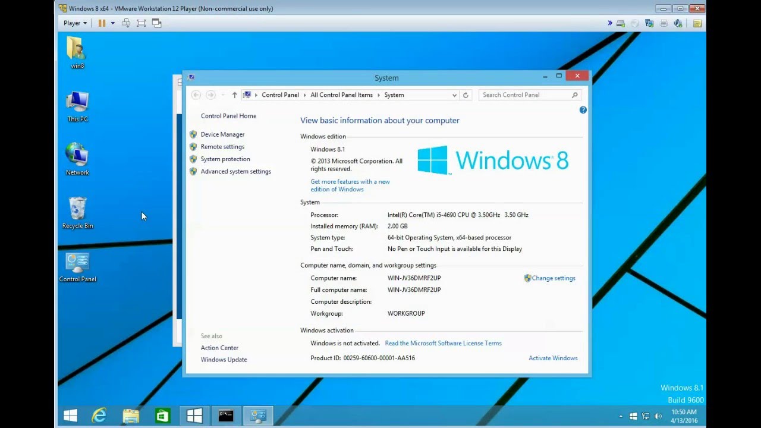
Task: Click the yellow message notes icon
Action: tap(696, 23)
